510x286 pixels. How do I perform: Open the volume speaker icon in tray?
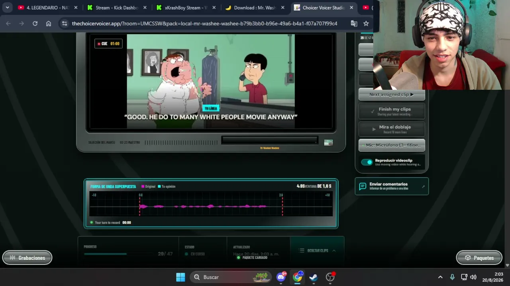(473, 277)
